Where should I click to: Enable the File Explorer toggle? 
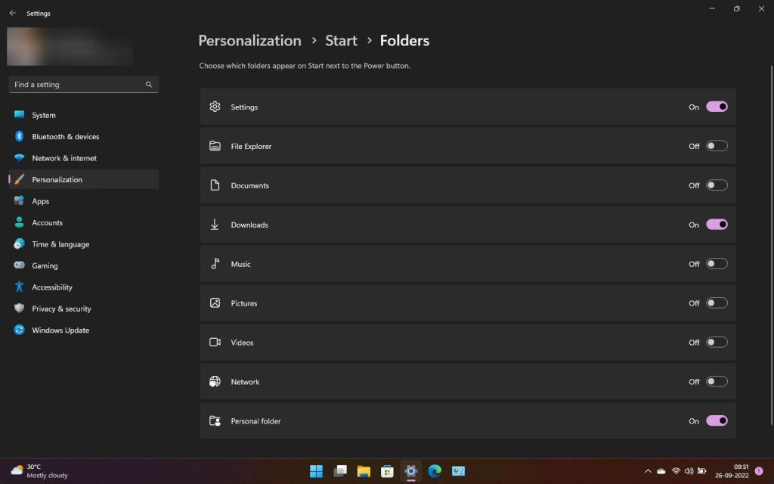(717, 146)
